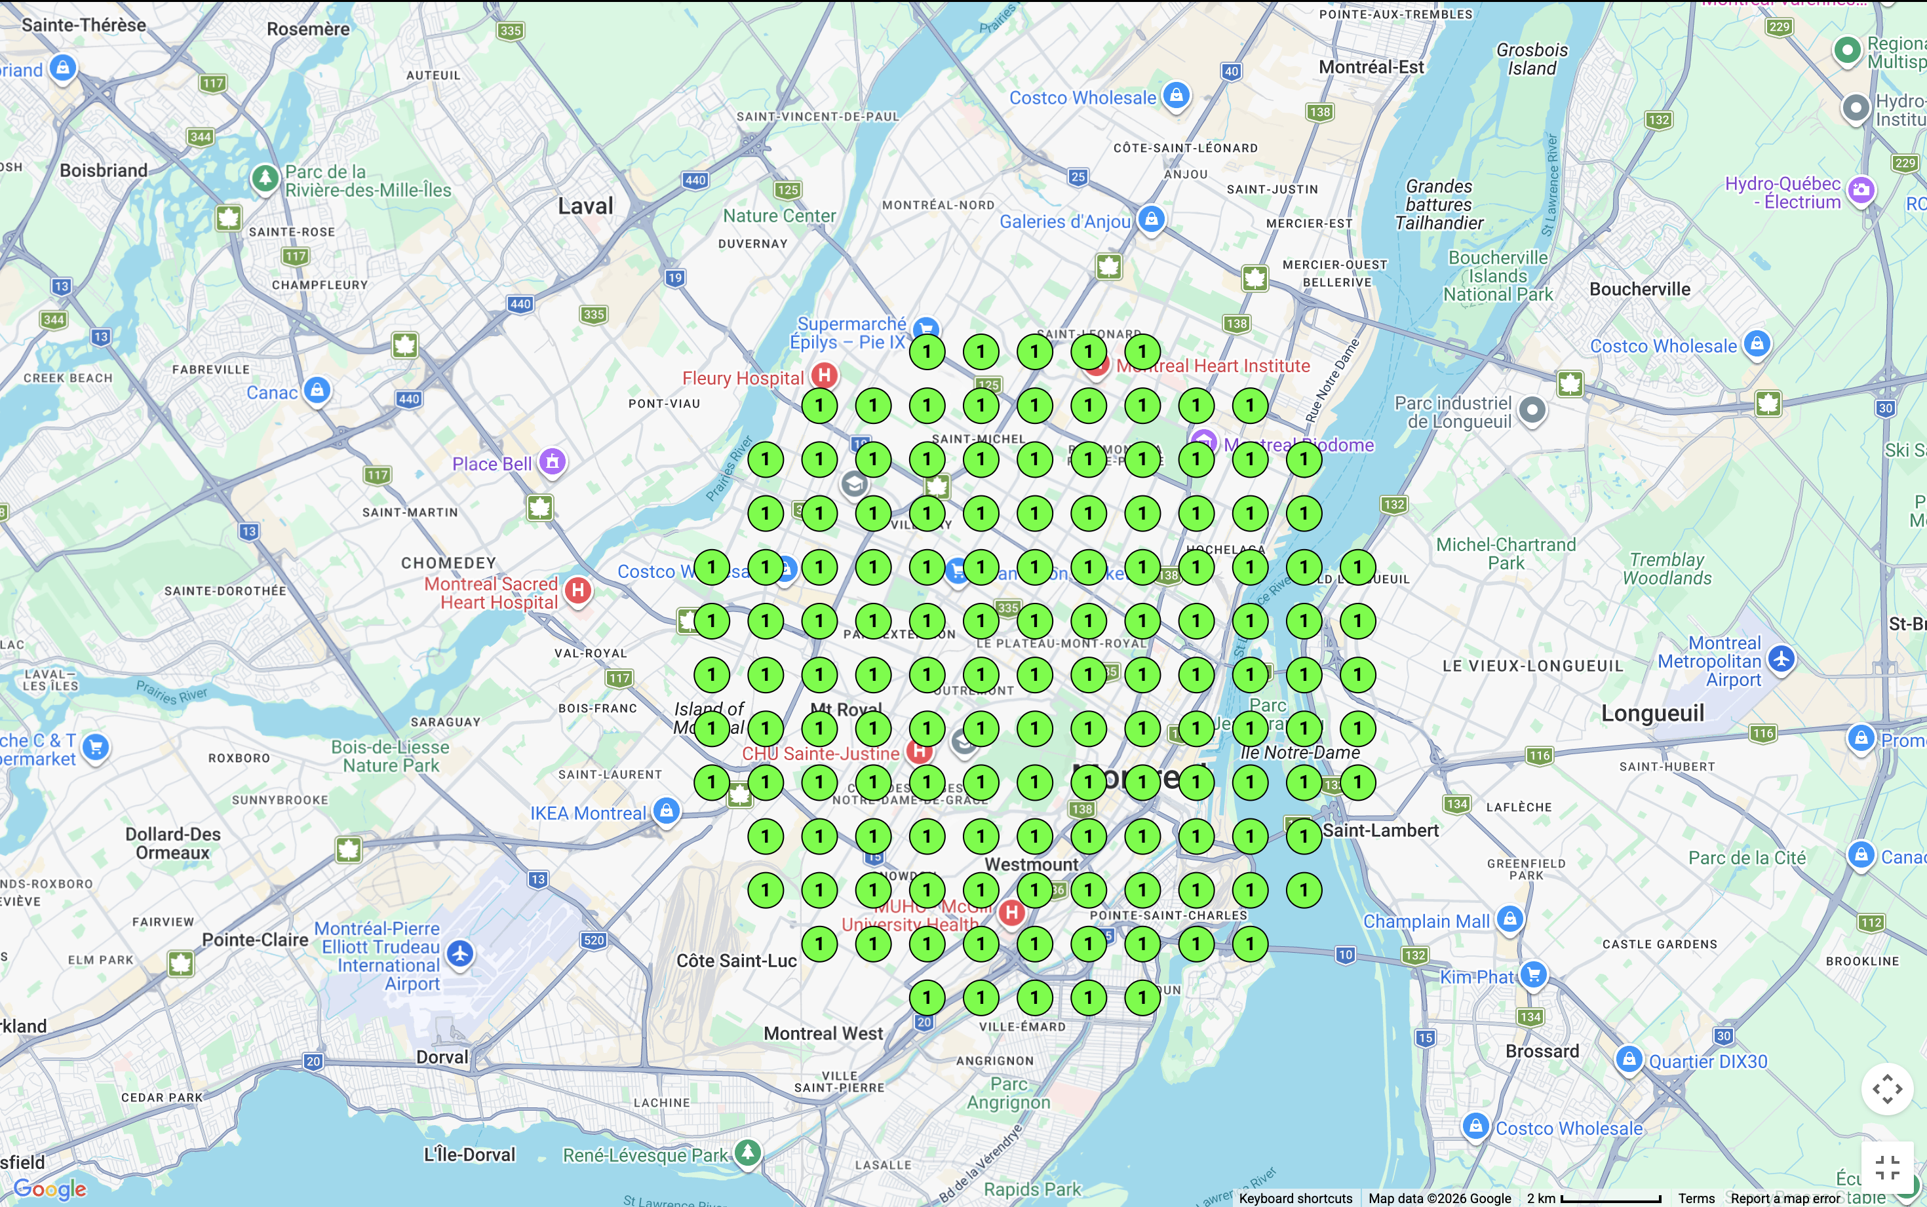
Task: Click the Bois-de-Liesse Nature Park label
Action: pyautogui.click(x=391, y=756)
